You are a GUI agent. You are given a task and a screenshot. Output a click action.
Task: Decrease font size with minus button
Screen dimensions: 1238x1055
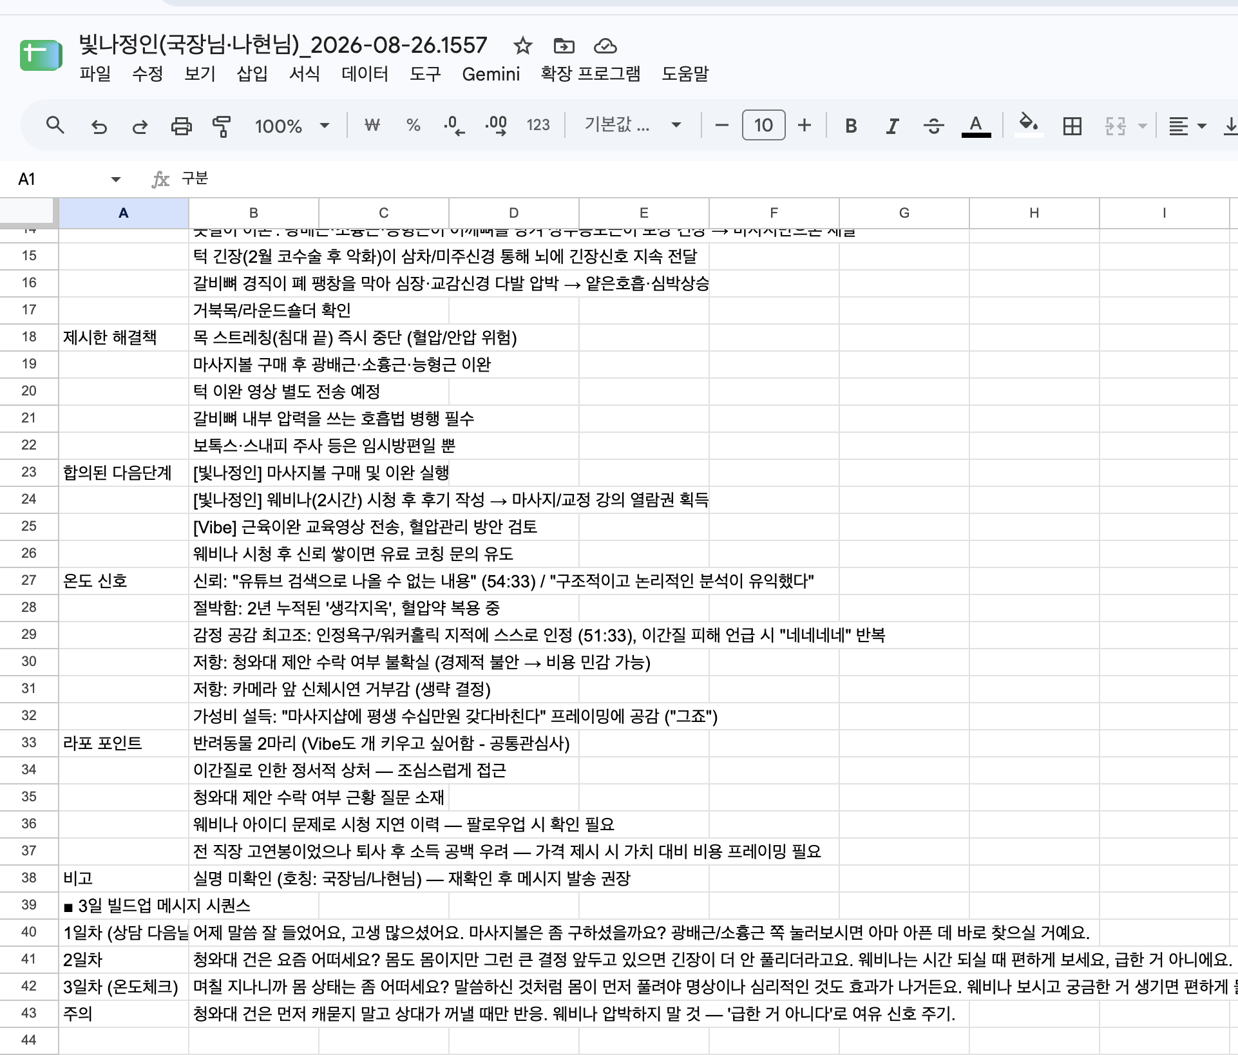click(x=721, y=125)
